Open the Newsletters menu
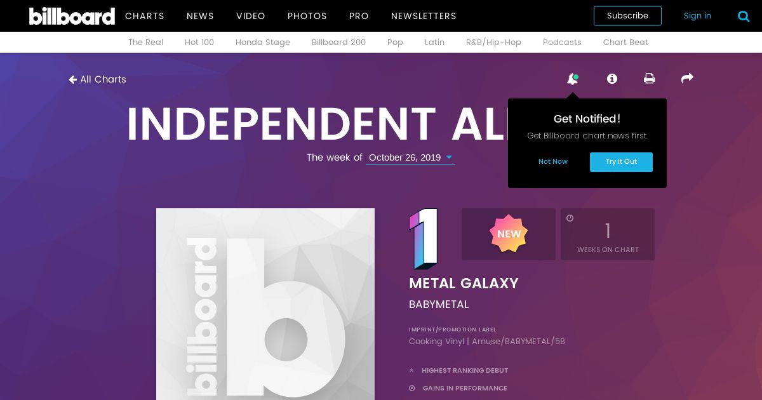The width and height of the screenshot is (762, 400). 424,16
